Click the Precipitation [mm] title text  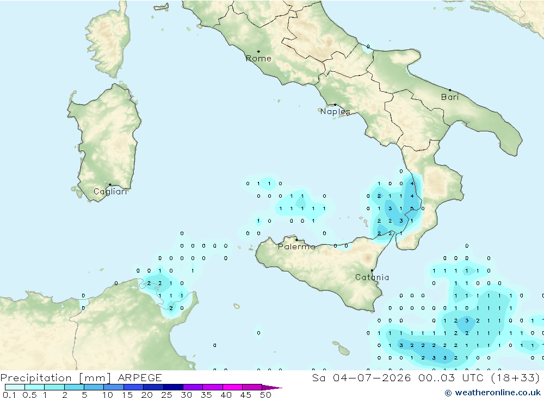click(x=55, y=377)
